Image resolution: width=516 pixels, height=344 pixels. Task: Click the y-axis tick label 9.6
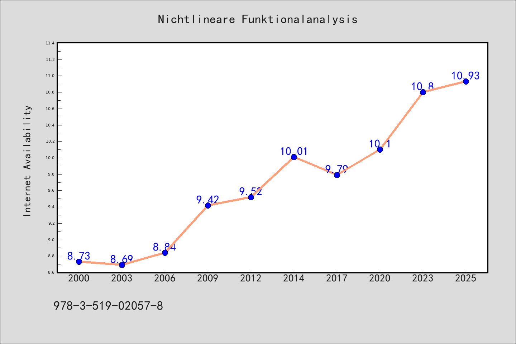pyautogui.click(x=51, y=191)
